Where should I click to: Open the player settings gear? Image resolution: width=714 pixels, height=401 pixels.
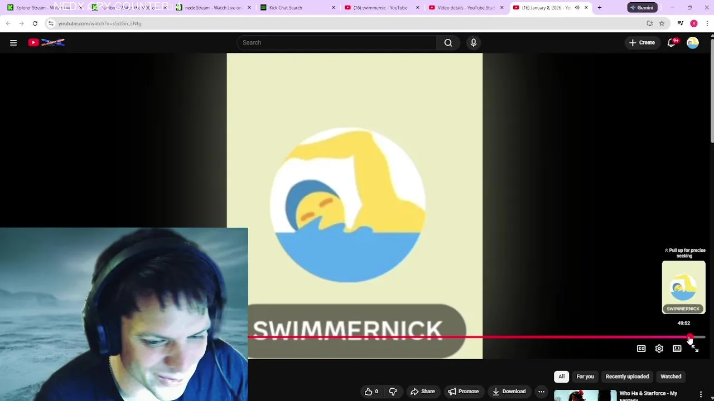click(659, 349)
